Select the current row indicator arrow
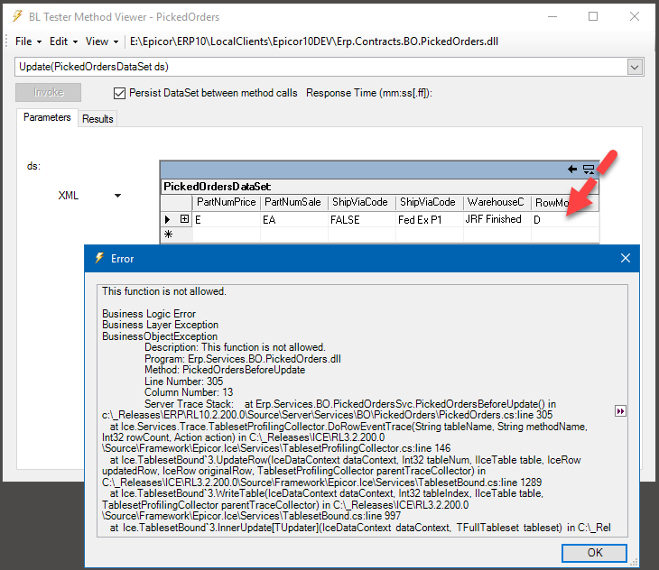The height and width of the screenshot is (570, 659). 168,219
